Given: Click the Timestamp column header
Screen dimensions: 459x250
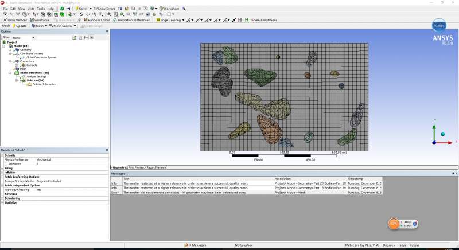Looking at the screenshot, I should click(364, 179).
